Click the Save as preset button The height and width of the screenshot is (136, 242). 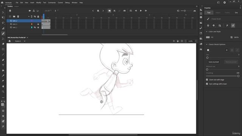point(214,62)
